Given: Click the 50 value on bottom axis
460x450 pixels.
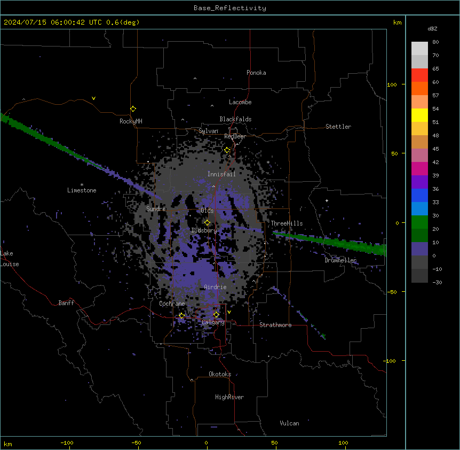Looking at the screenshot, I should pos(274,443).
